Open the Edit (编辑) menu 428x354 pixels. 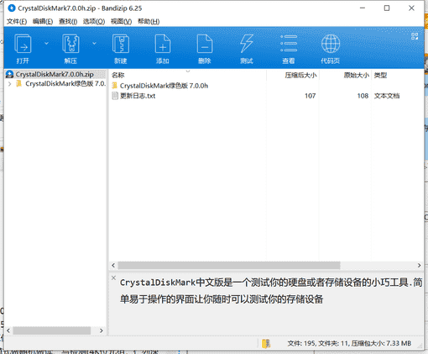click(43, 22)
